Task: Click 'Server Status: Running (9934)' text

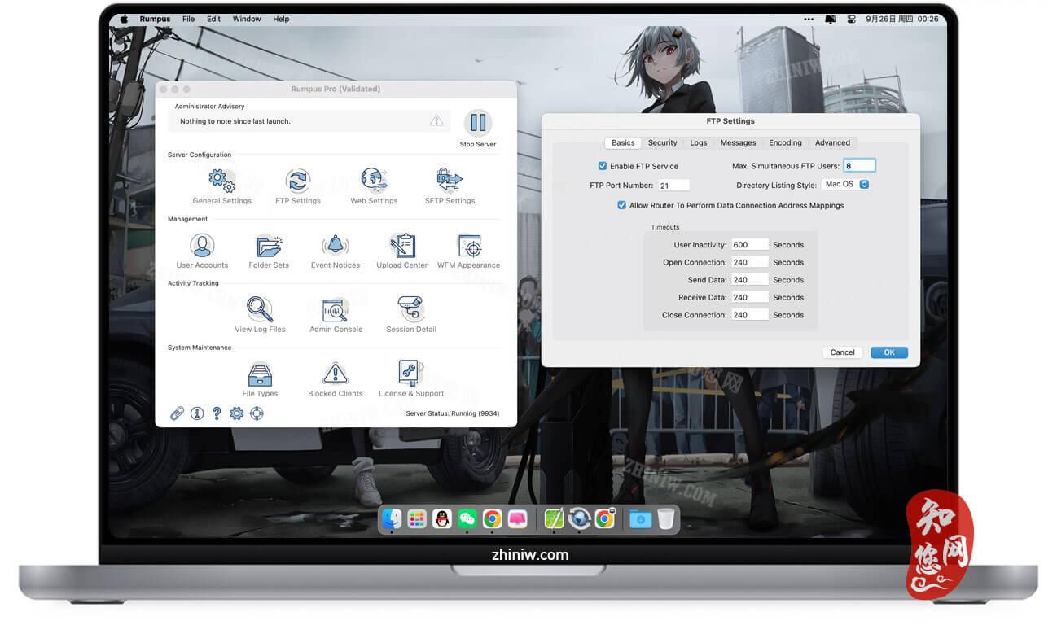Action: (x=453, y=413)
